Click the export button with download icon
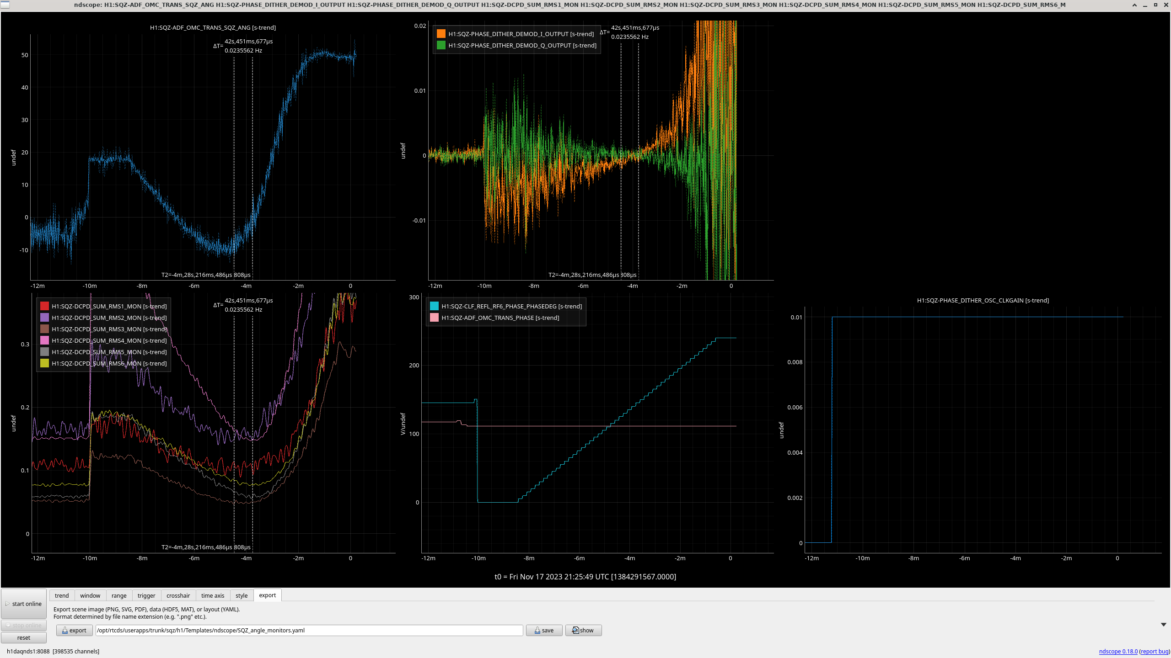Screen dimensions: 1171x658 [x=74, y=630]
